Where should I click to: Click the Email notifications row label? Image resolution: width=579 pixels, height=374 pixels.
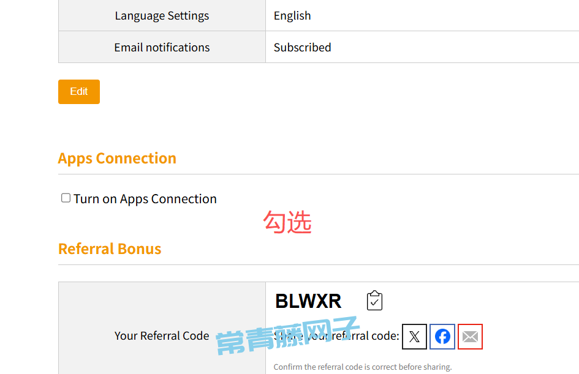coord(162,47)
